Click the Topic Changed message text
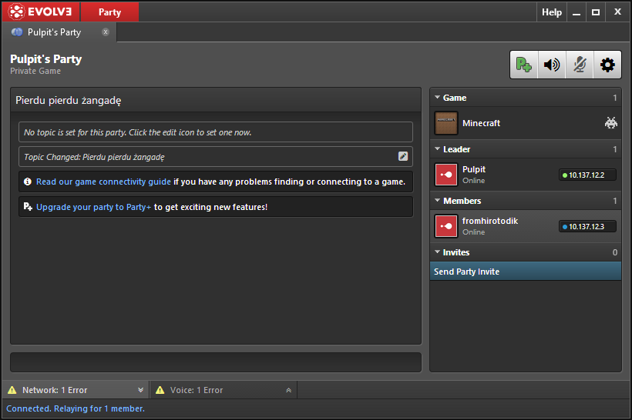The height and width of the screenshot is (420, 632). coord(94,157)
